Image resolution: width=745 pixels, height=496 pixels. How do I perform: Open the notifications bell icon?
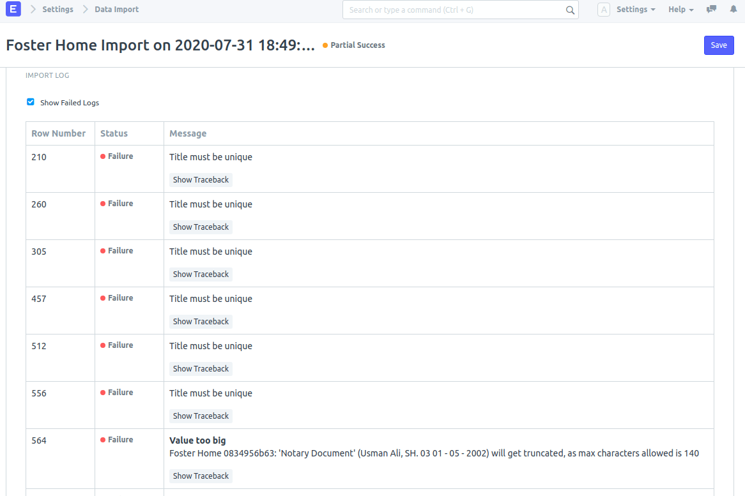click(733, 9)
